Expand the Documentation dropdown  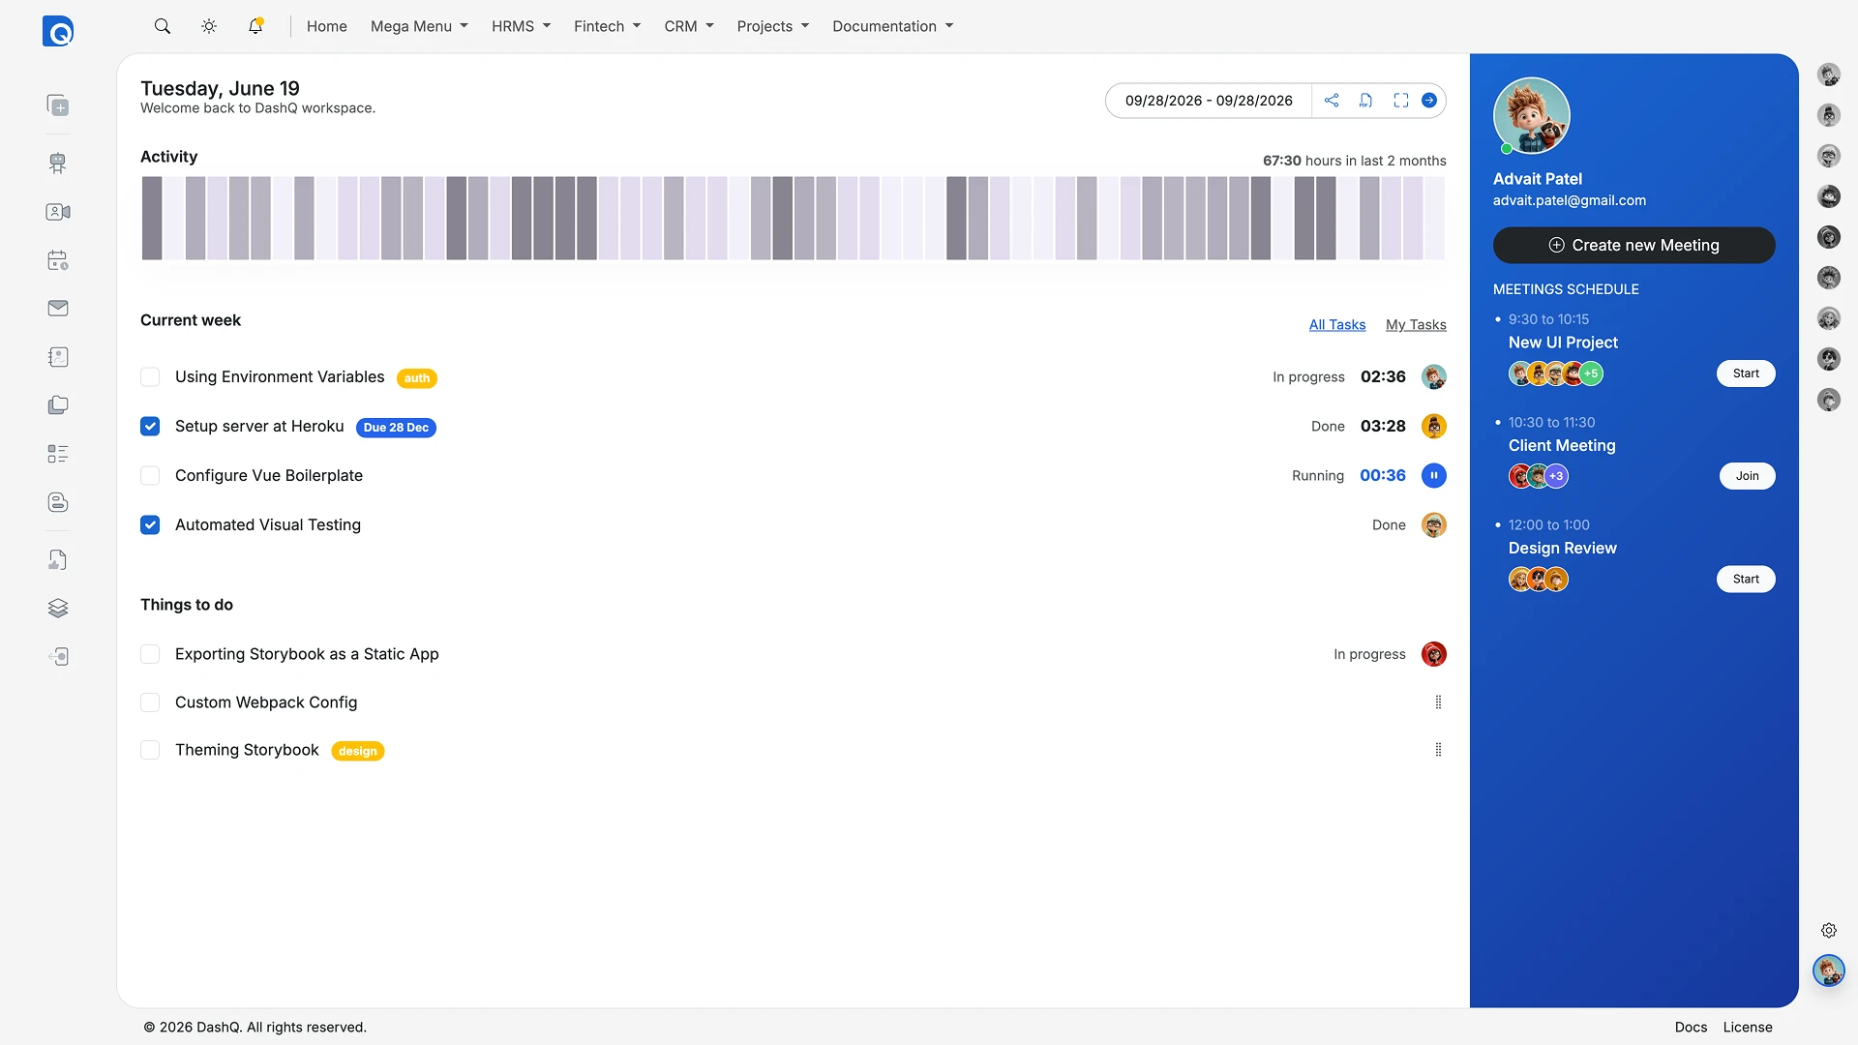pos(892,26)
